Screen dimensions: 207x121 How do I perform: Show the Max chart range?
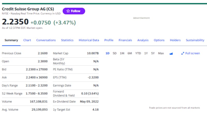pos(161,53)
